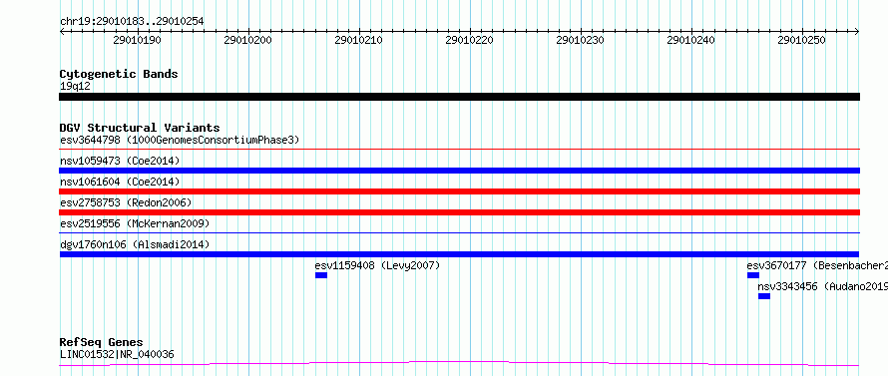Click the nsv1059473 (Coe2014) blue bar
Image resolution: width=888 pixels, height=376 pixels.
coord(459,171)
